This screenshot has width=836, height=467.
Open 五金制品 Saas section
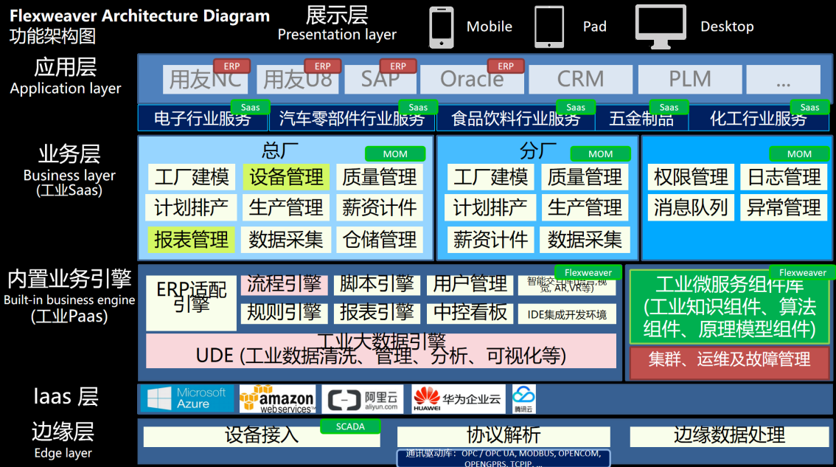pos(641,118)
